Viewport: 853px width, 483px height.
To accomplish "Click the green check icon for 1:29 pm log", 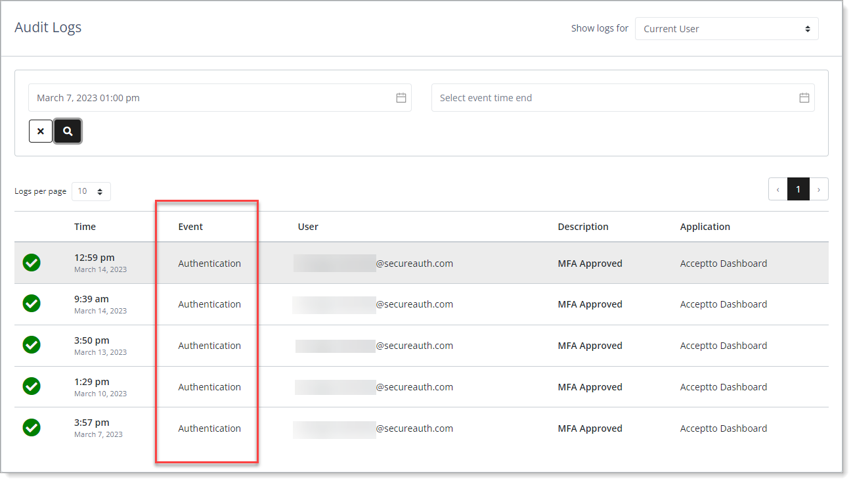I will [x=32, y=386].
